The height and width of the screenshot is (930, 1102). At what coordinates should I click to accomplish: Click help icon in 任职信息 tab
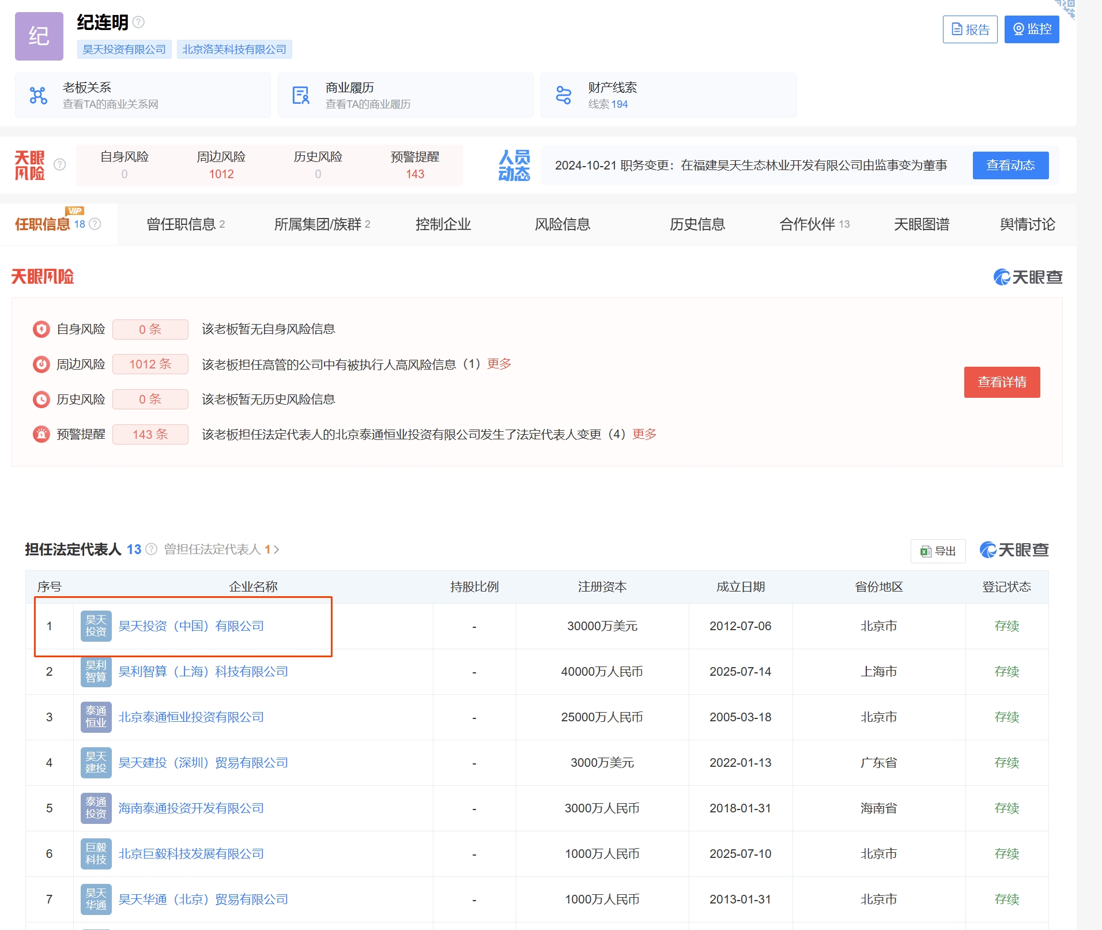pyautogui.click(x=95, y=224)
